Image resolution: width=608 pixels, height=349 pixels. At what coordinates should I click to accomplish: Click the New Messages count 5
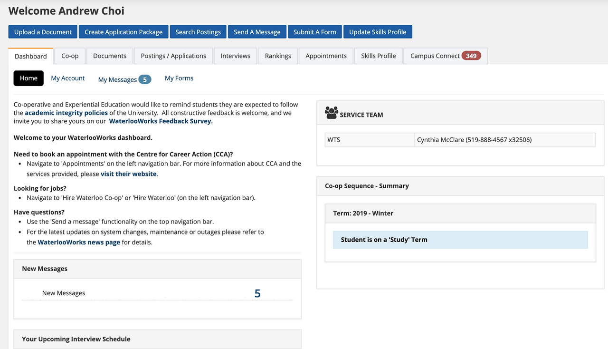click(257, 293)
